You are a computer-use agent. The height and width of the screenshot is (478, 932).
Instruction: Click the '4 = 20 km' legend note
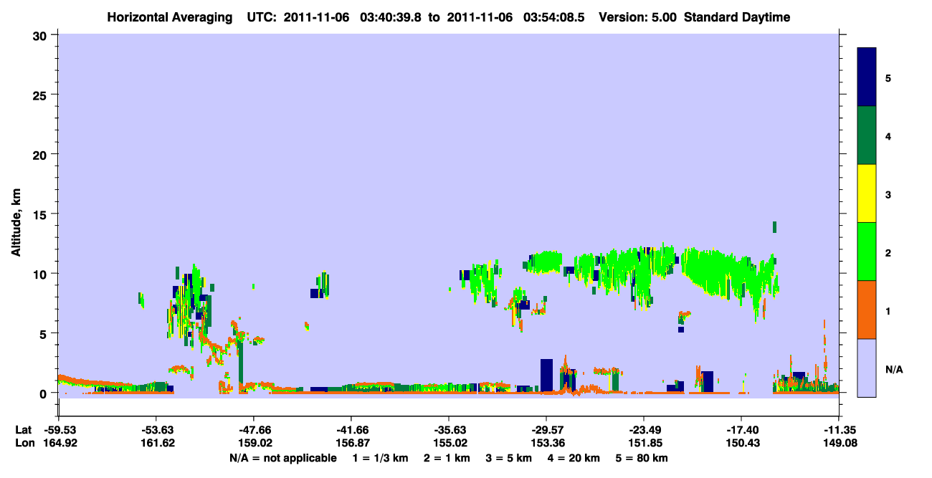point(574,458)
